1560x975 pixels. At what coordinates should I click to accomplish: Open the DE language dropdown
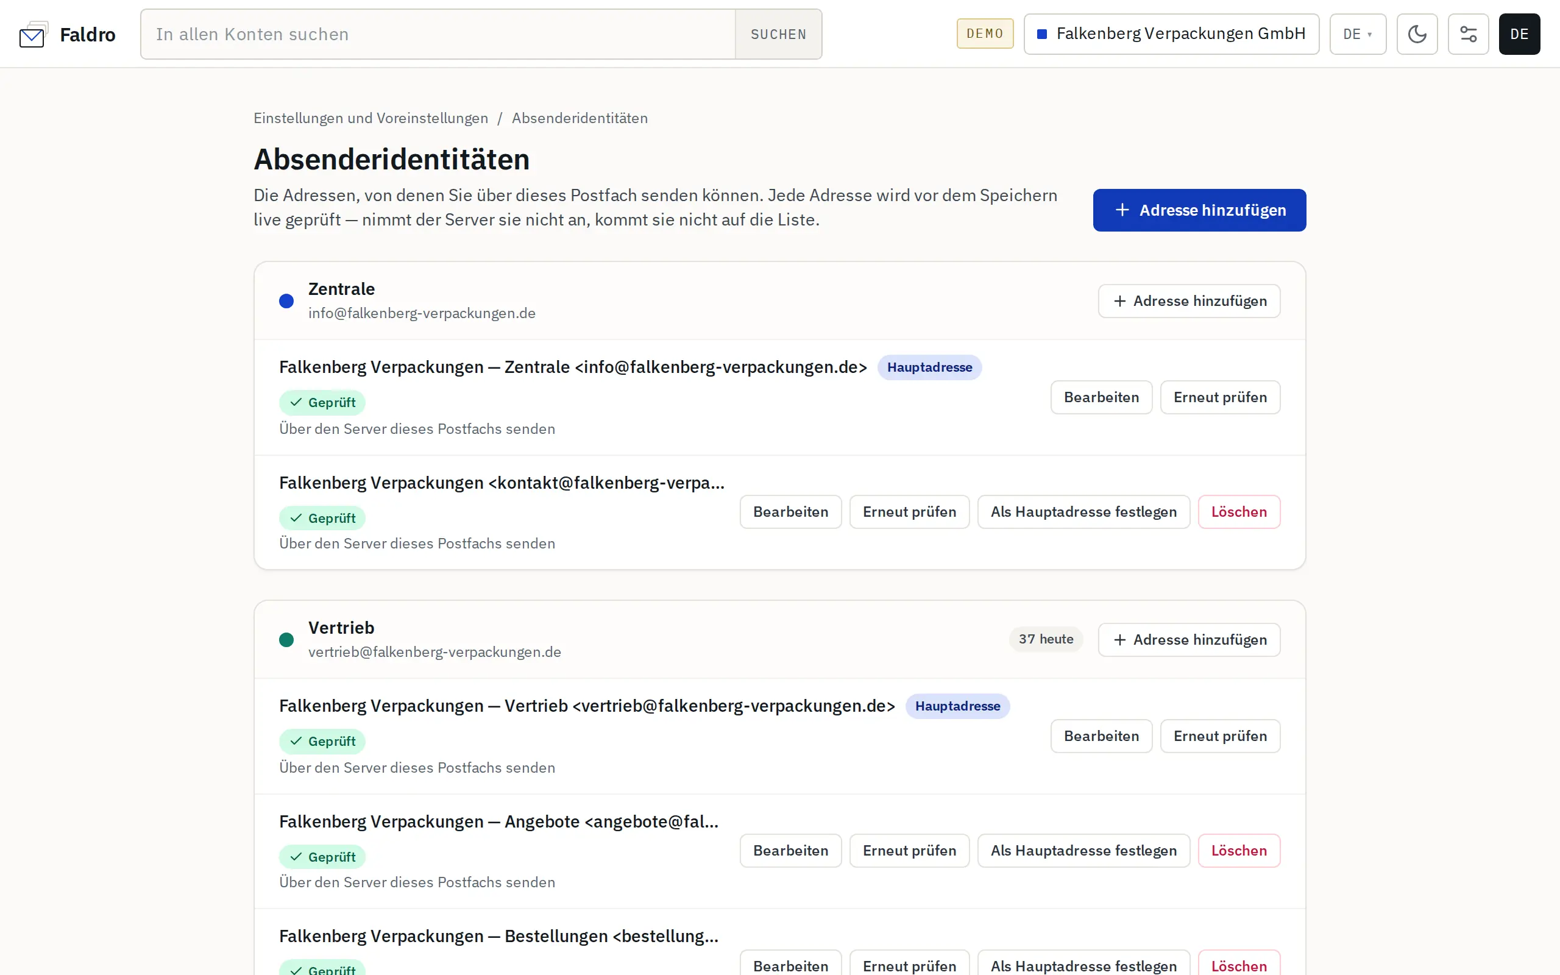tap(1358, 34)
